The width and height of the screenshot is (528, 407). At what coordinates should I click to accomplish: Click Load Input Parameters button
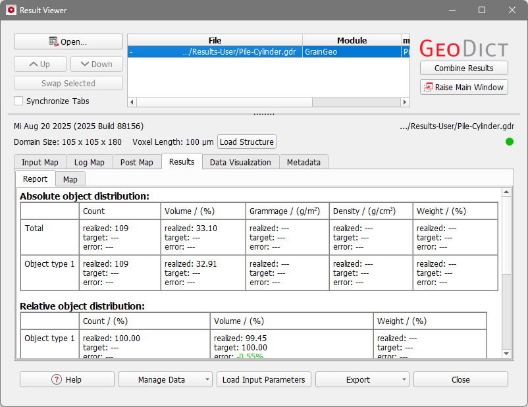pyautogui.click(x=263, y=379)
